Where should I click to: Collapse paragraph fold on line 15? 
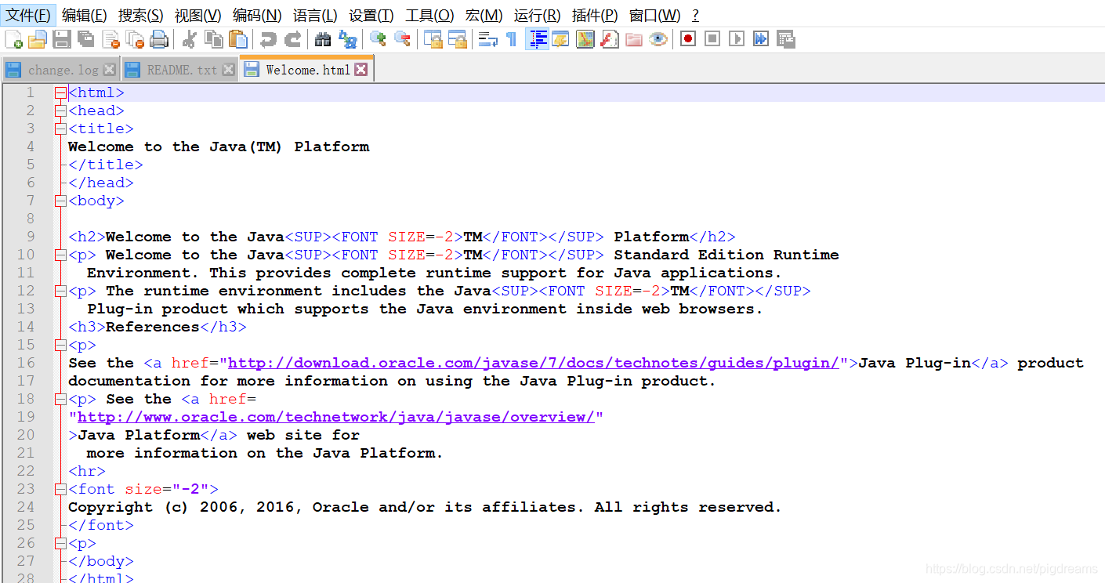click(x=60, y=345)
